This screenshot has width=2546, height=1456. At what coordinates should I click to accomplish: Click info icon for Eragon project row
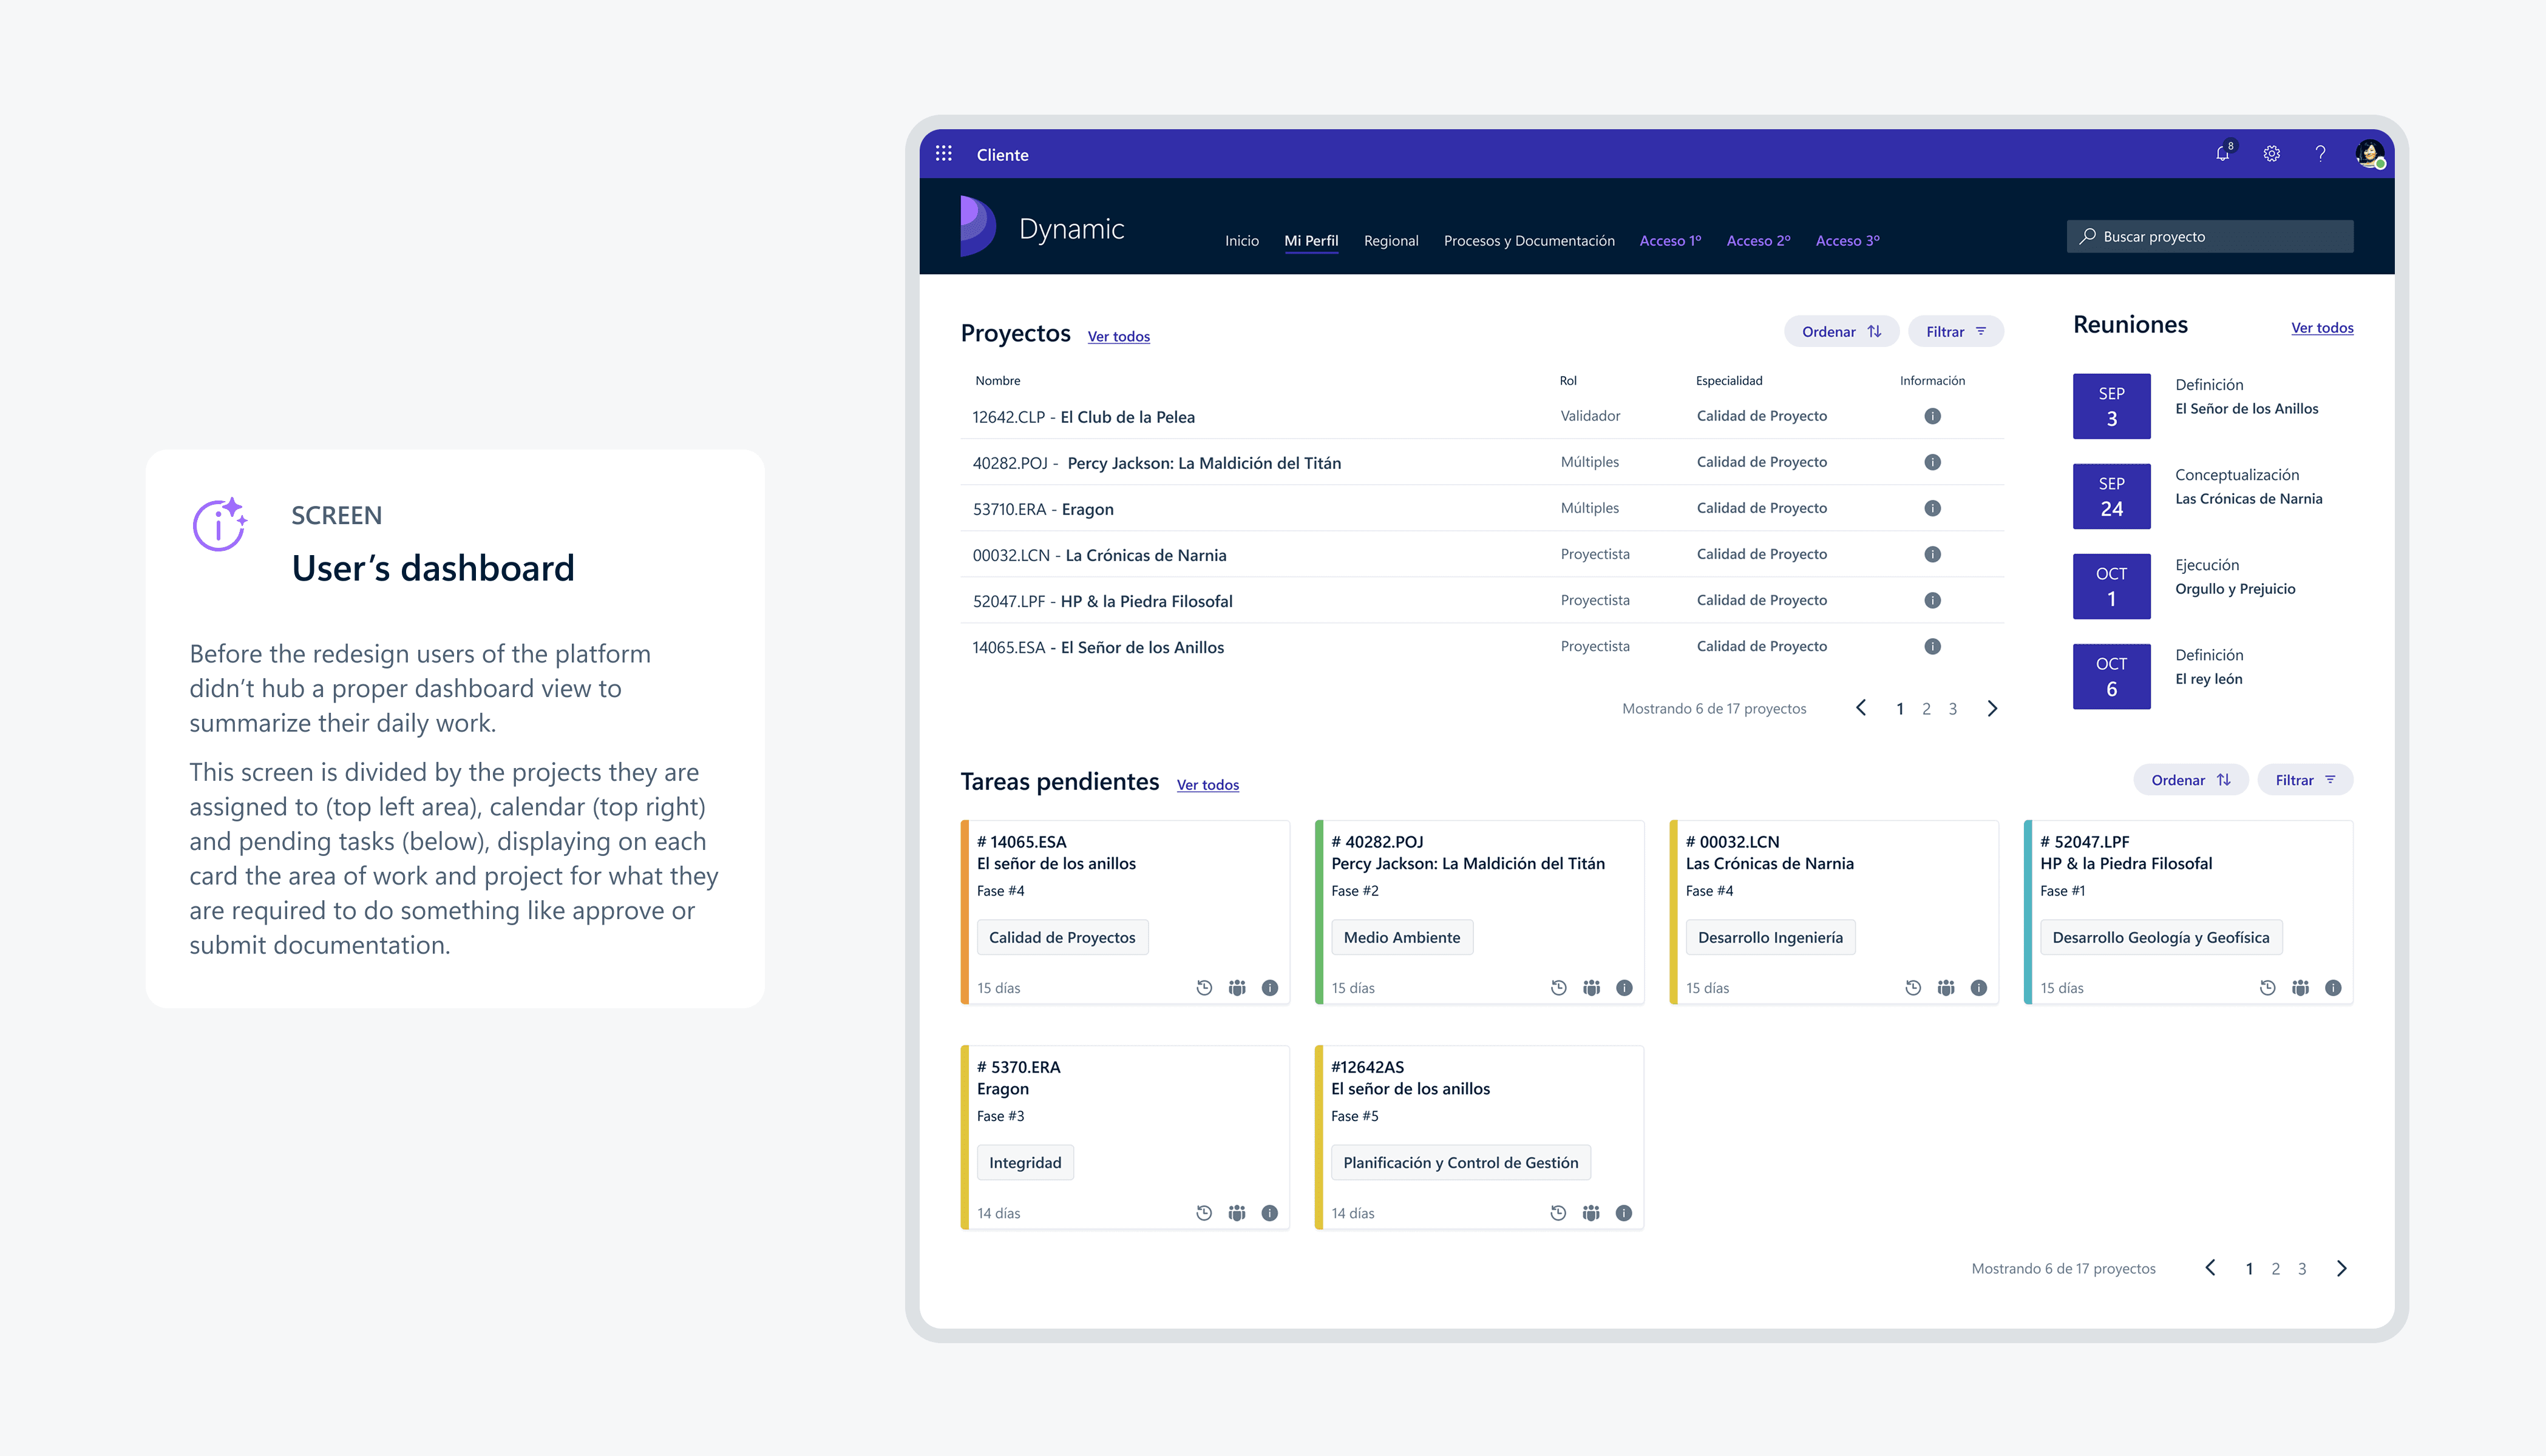(x=1932, y=508)
